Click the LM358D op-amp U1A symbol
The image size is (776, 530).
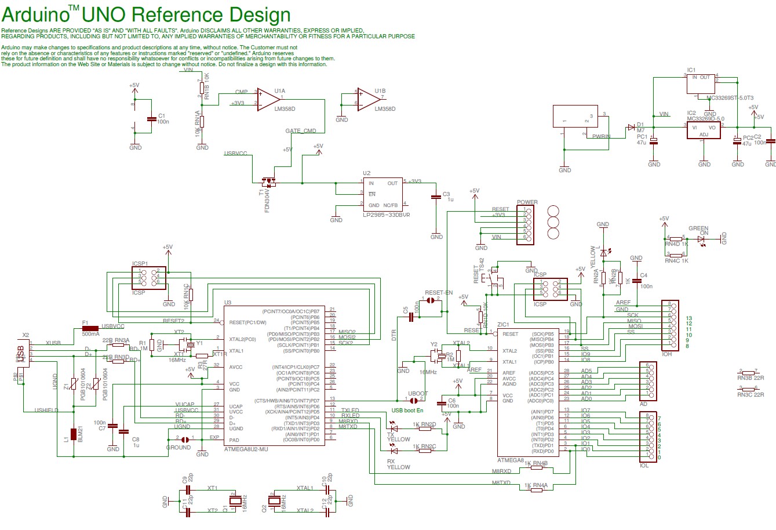pos(267,99)
